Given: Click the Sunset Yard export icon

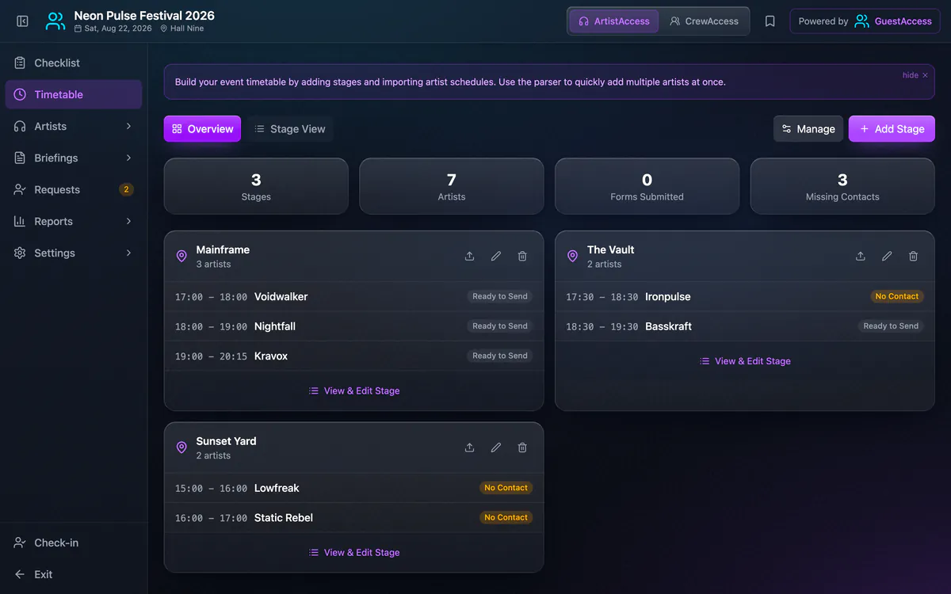Looking at the screenshot, I should click(x=469, y=447).
